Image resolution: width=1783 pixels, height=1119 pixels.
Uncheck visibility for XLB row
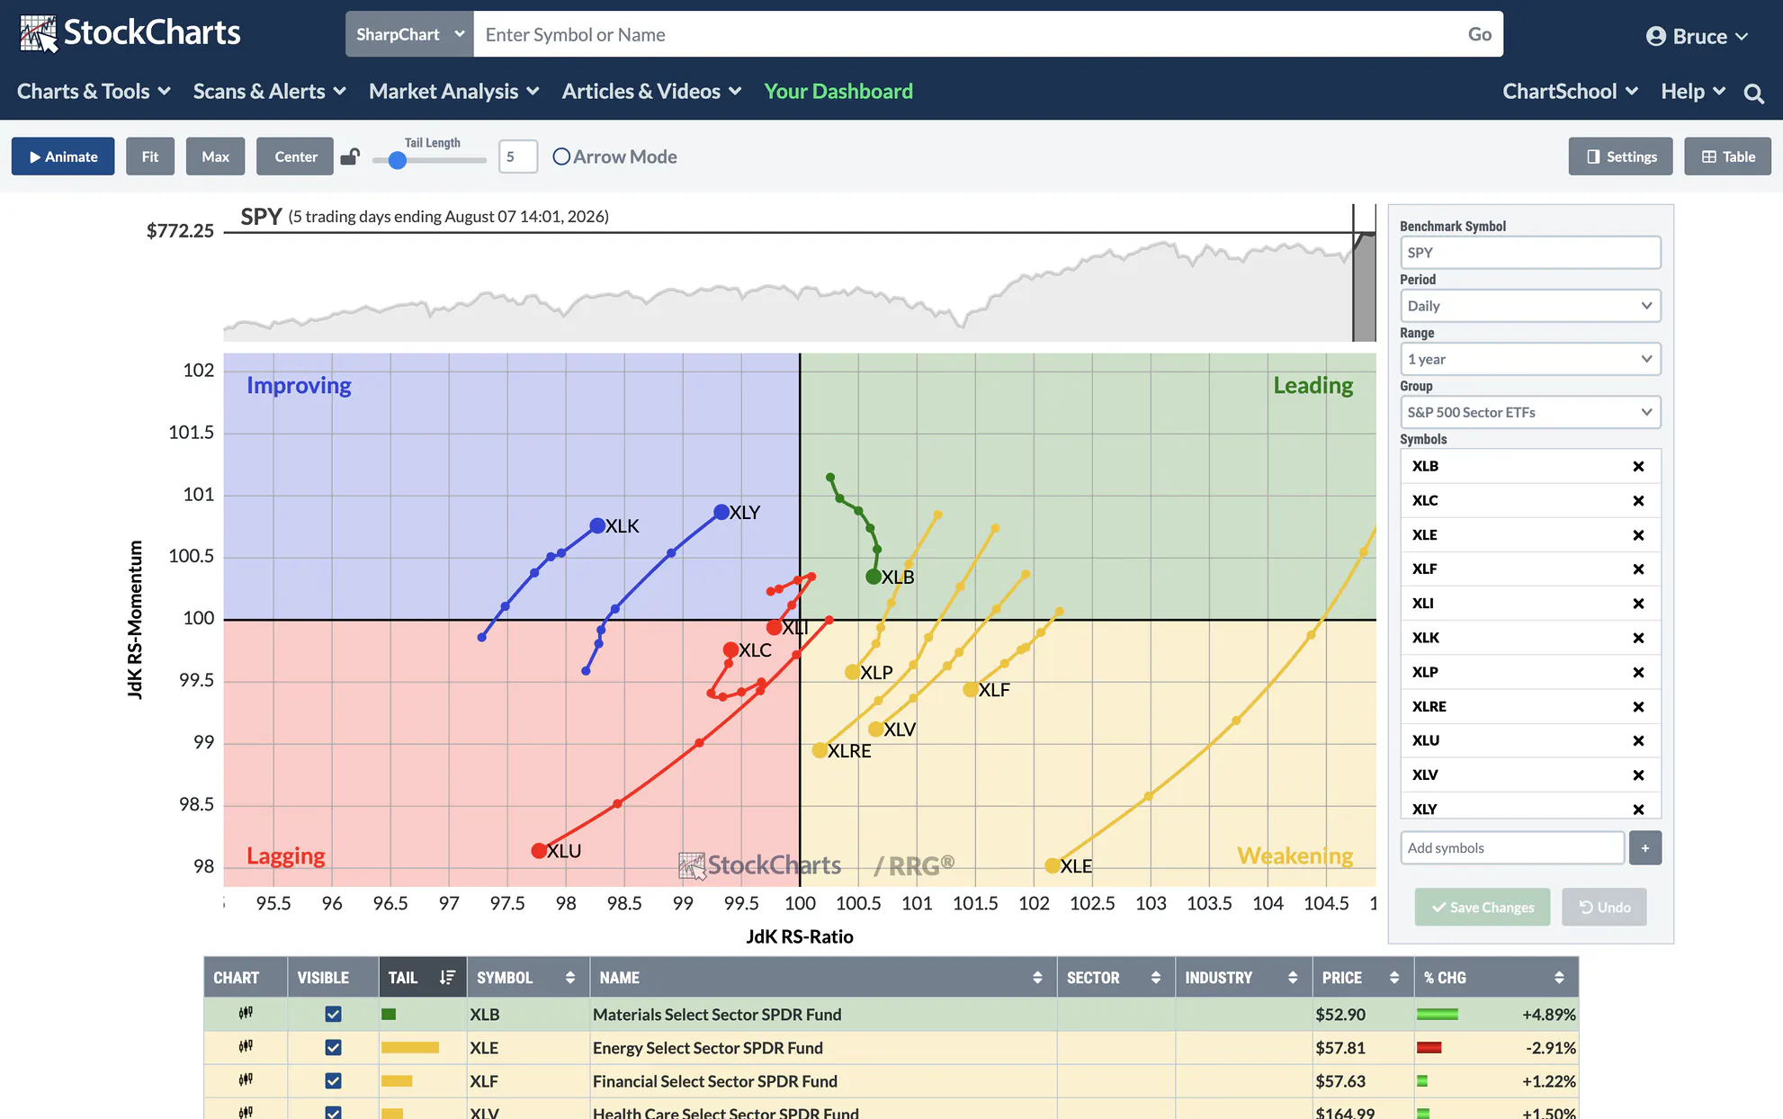pos(333,1014)
